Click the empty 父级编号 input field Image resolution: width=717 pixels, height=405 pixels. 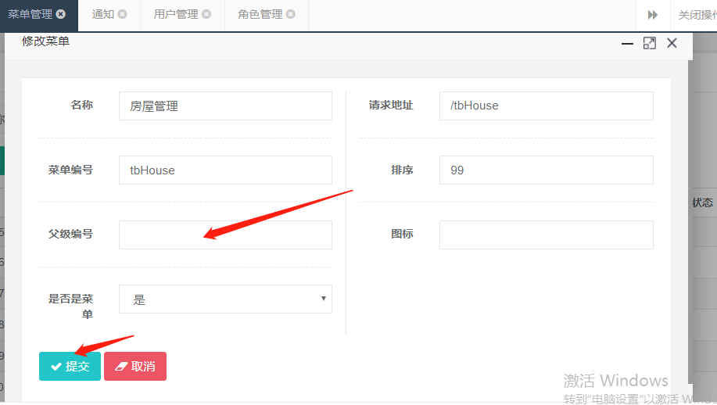(225, 235)
